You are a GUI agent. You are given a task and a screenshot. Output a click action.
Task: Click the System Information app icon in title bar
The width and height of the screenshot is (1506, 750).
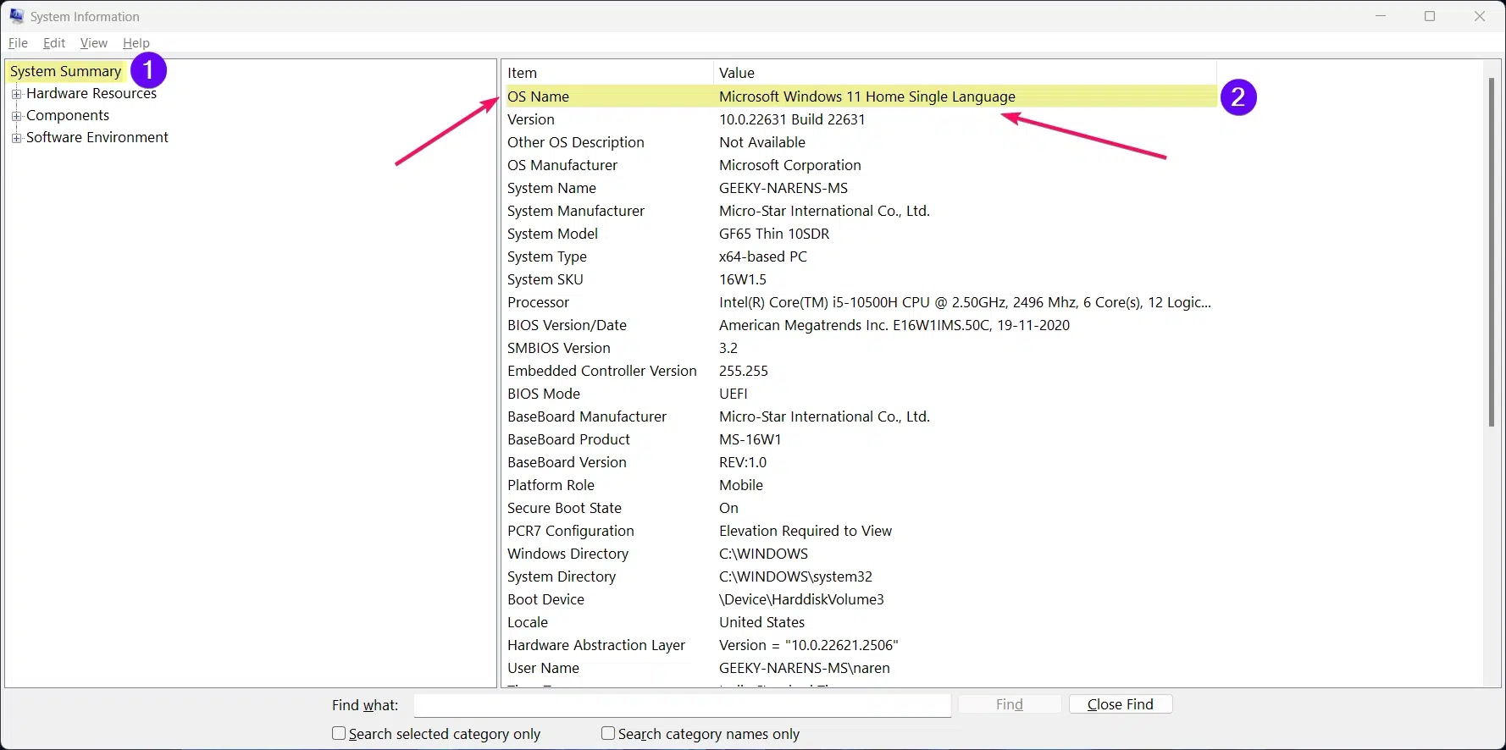point(16,16)
